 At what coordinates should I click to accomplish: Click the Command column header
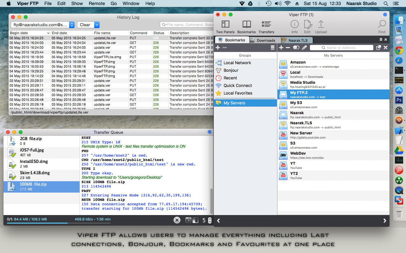point(141,33)
